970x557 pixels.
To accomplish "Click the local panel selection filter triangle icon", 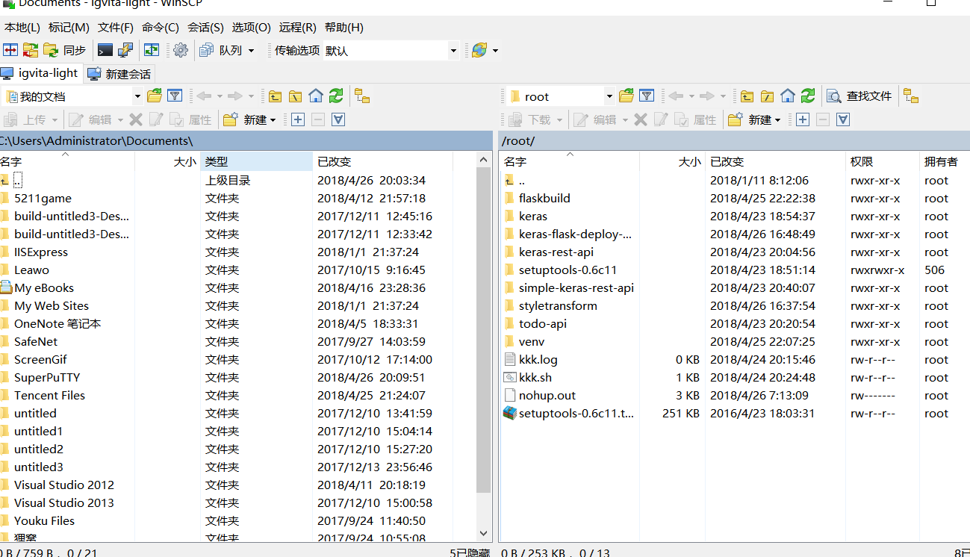I will [338, 119].
